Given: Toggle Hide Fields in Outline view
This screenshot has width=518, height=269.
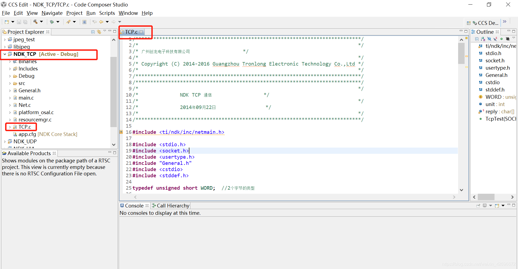Looking at the screenshot, I should (489, 39).
